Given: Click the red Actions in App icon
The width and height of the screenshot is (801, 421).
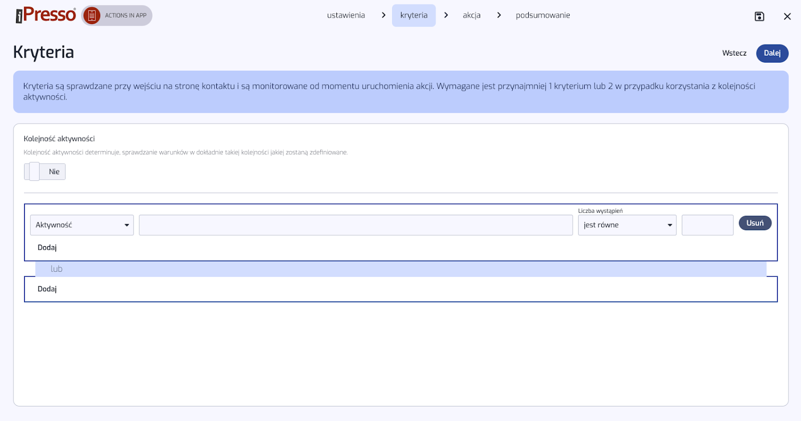Looking at the screenshot, I should click(92, 16).
